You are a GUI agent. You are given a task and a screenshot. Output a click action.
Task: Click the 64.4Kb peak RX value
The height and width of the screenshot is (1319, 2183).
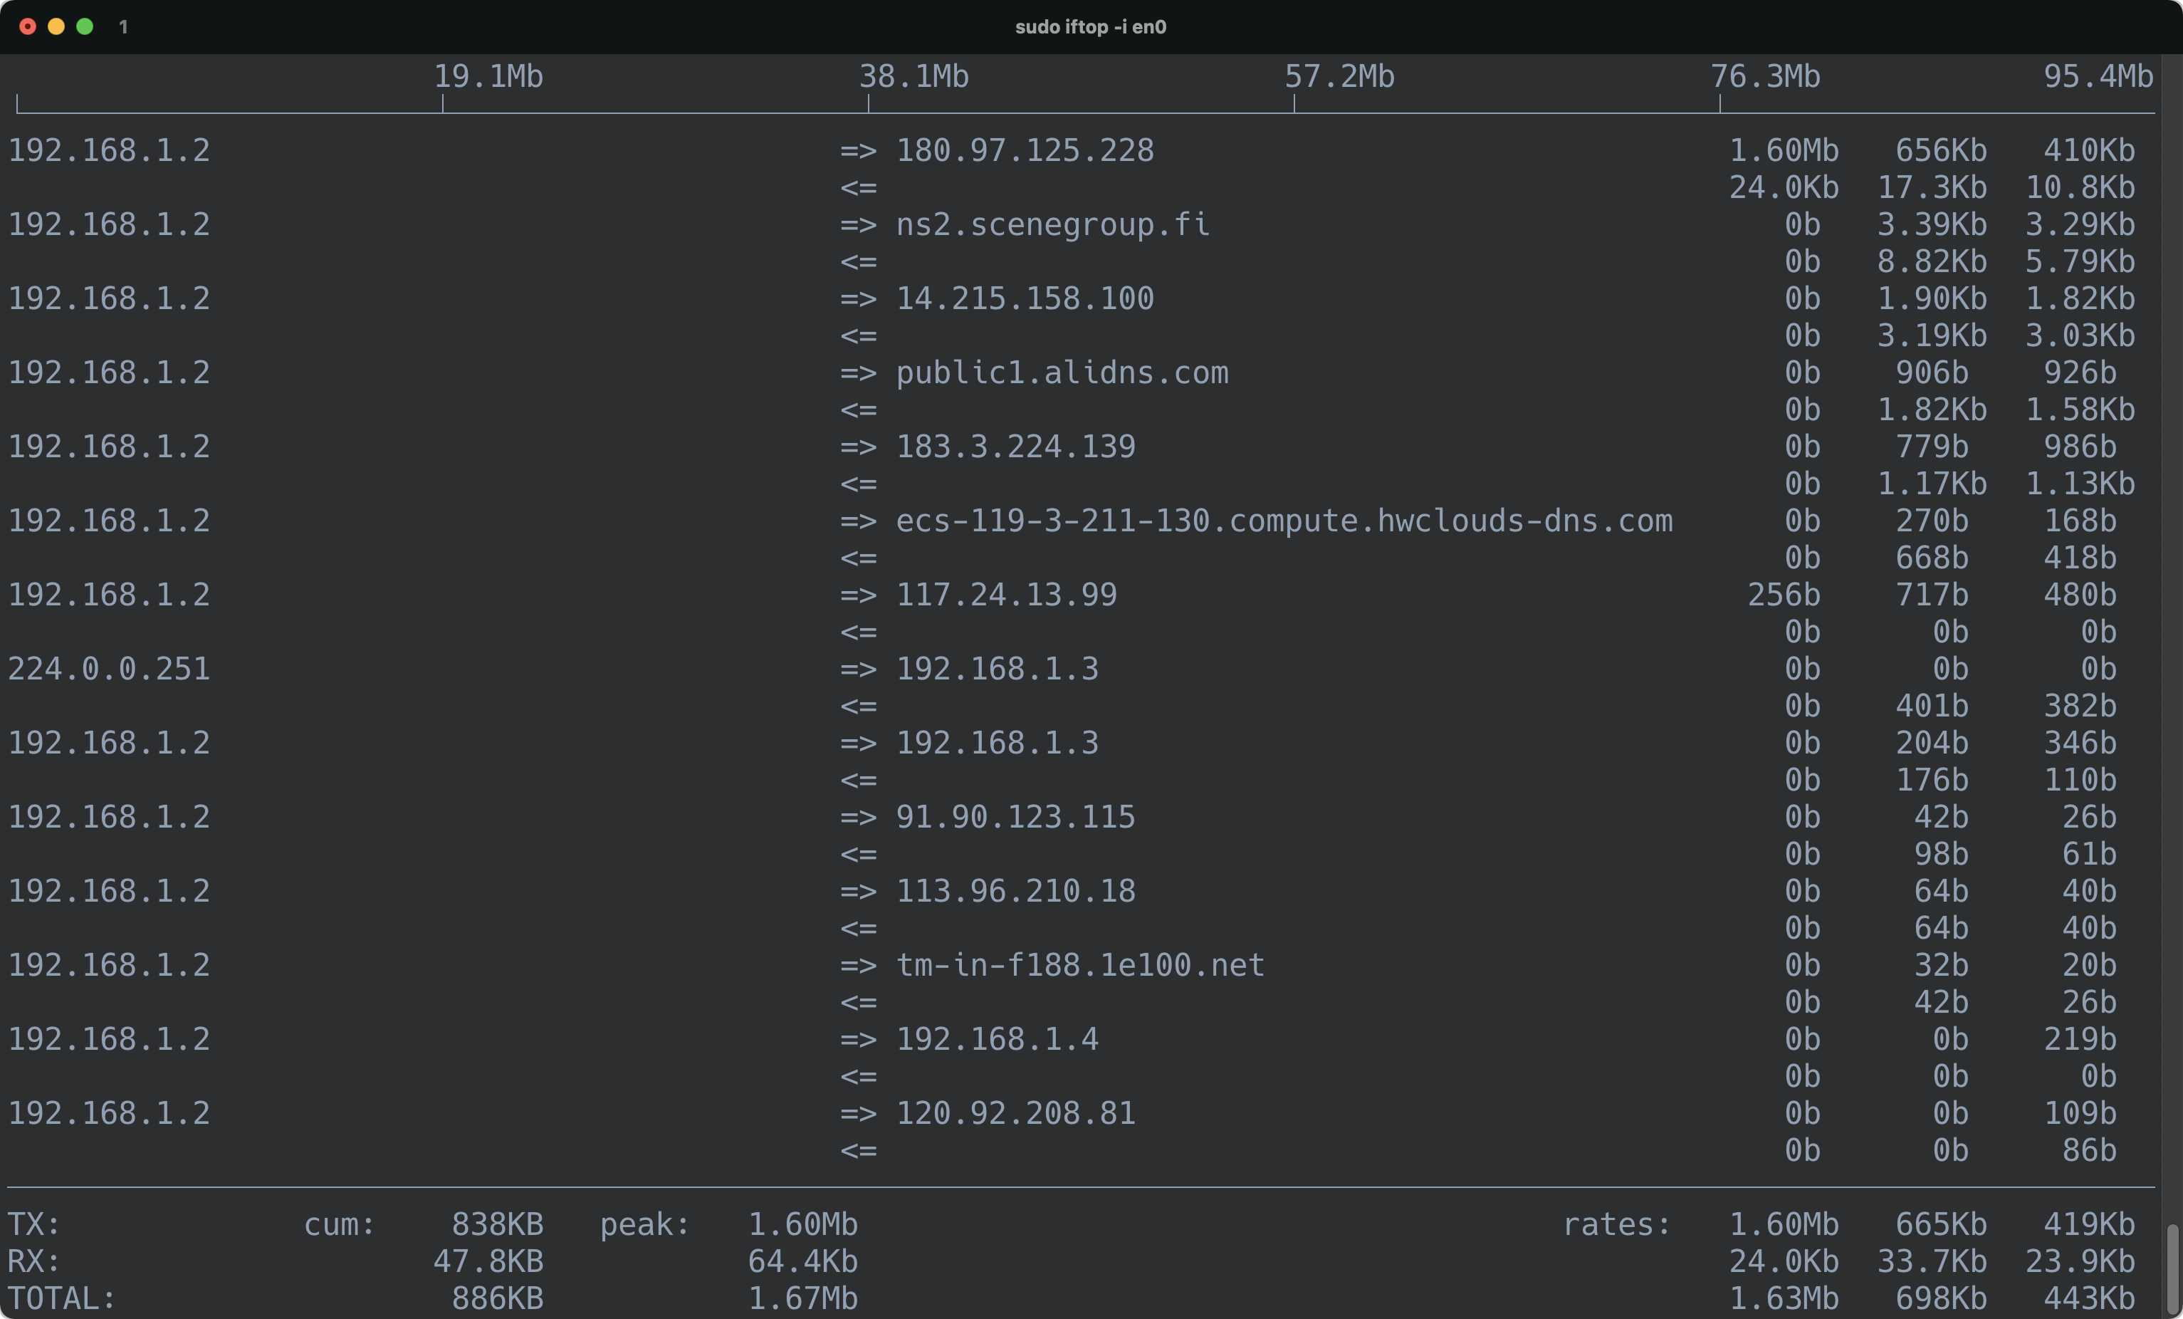pyautogui.click(x=804, y=1261)
